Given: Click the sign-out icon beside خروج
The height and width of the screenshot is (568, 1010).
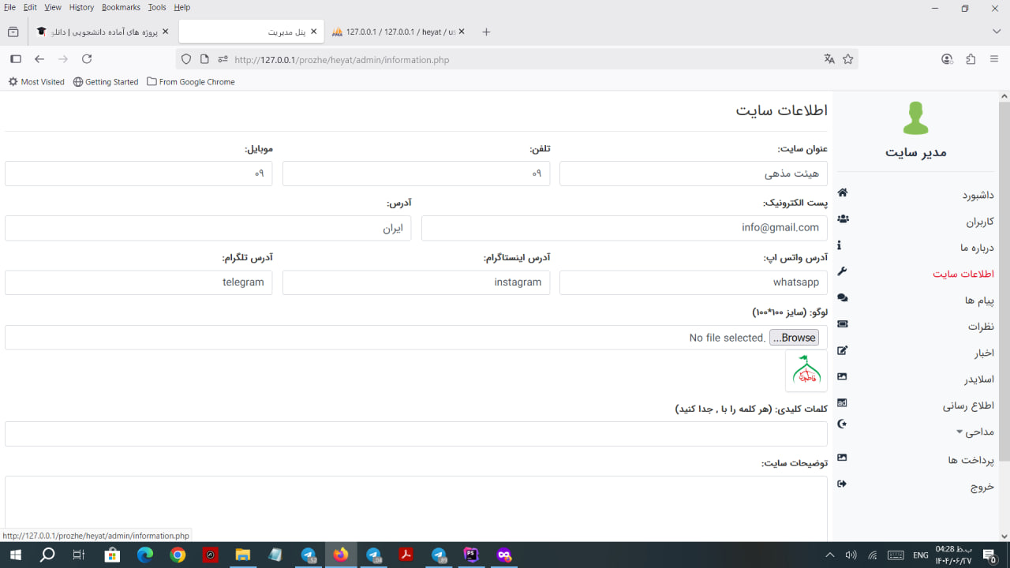Looking at the screenshot, I should 842,484.
